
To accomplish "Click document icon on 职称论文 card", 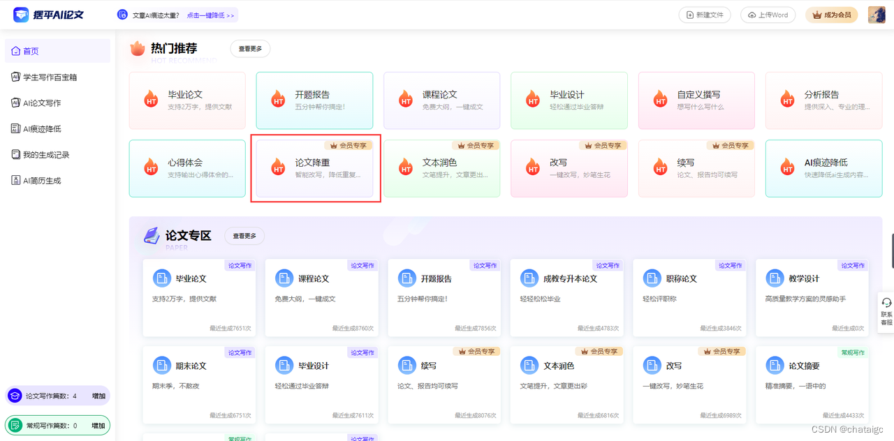I will [x=652, y=278].
